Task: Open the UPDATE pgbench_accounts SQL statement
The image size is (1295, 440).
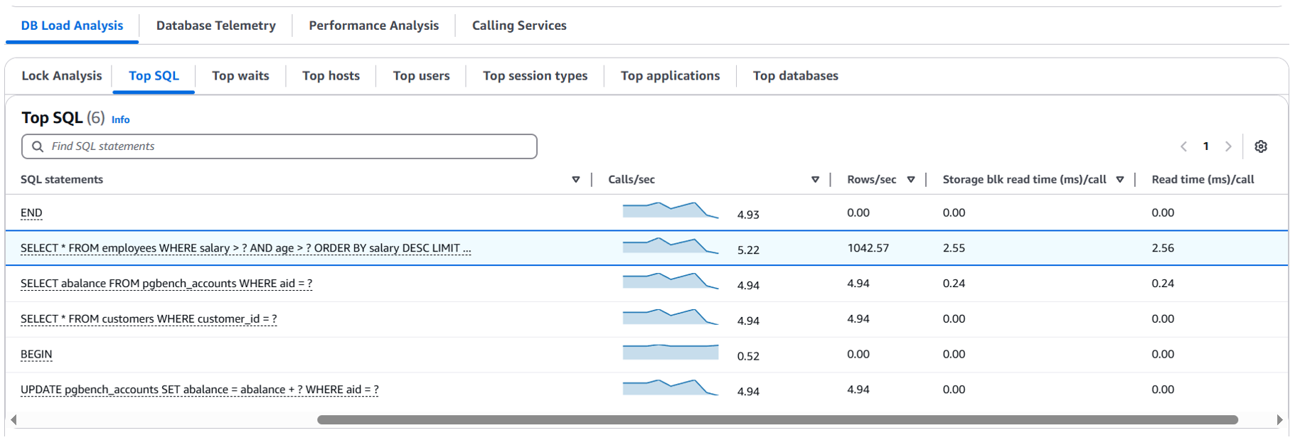Action: (x=199, y=390)
